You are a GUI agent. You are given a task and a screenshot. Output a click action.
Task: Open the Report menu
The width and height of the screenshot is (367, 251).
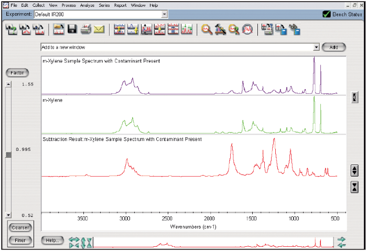coord(120,5)
